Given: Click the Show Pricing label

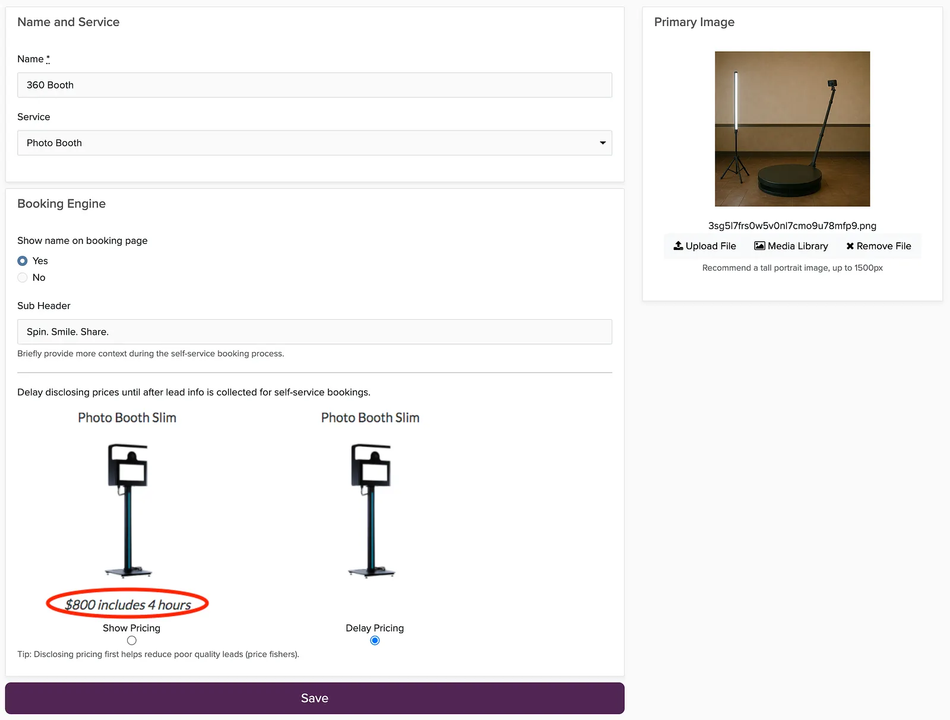Looking at the screenshot, I should tap(132, 628).
